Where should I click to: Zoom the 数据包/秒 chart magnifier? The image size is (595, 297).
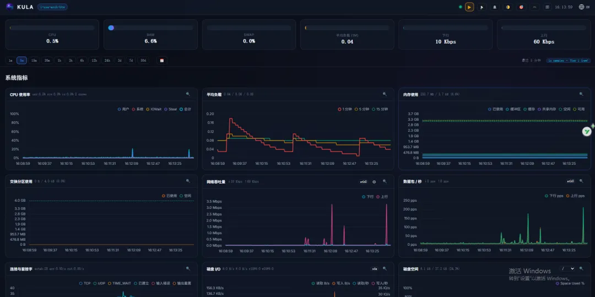(x=581, y=182)
